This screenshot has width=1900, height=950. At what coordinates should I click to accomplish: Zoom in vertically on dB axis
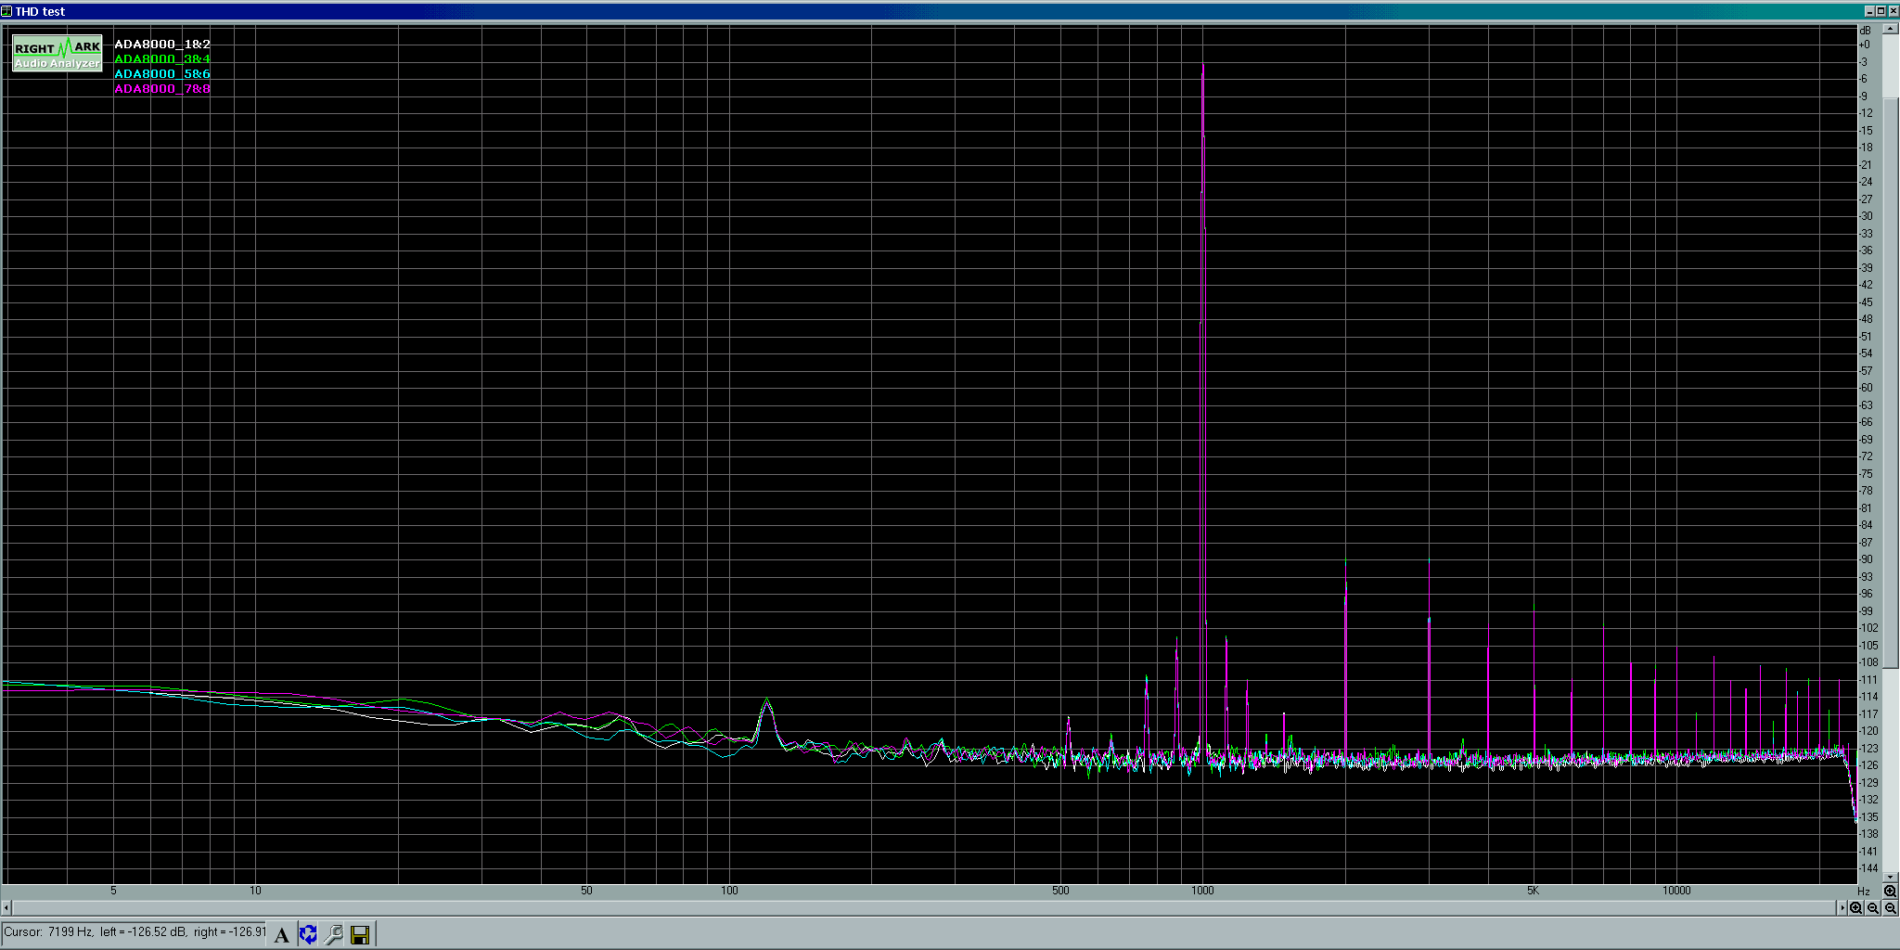(x=1890, y=891)
